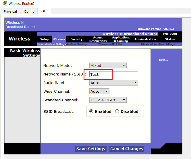
Task: Open Access Restrictions section
Action: coord(98,39)
